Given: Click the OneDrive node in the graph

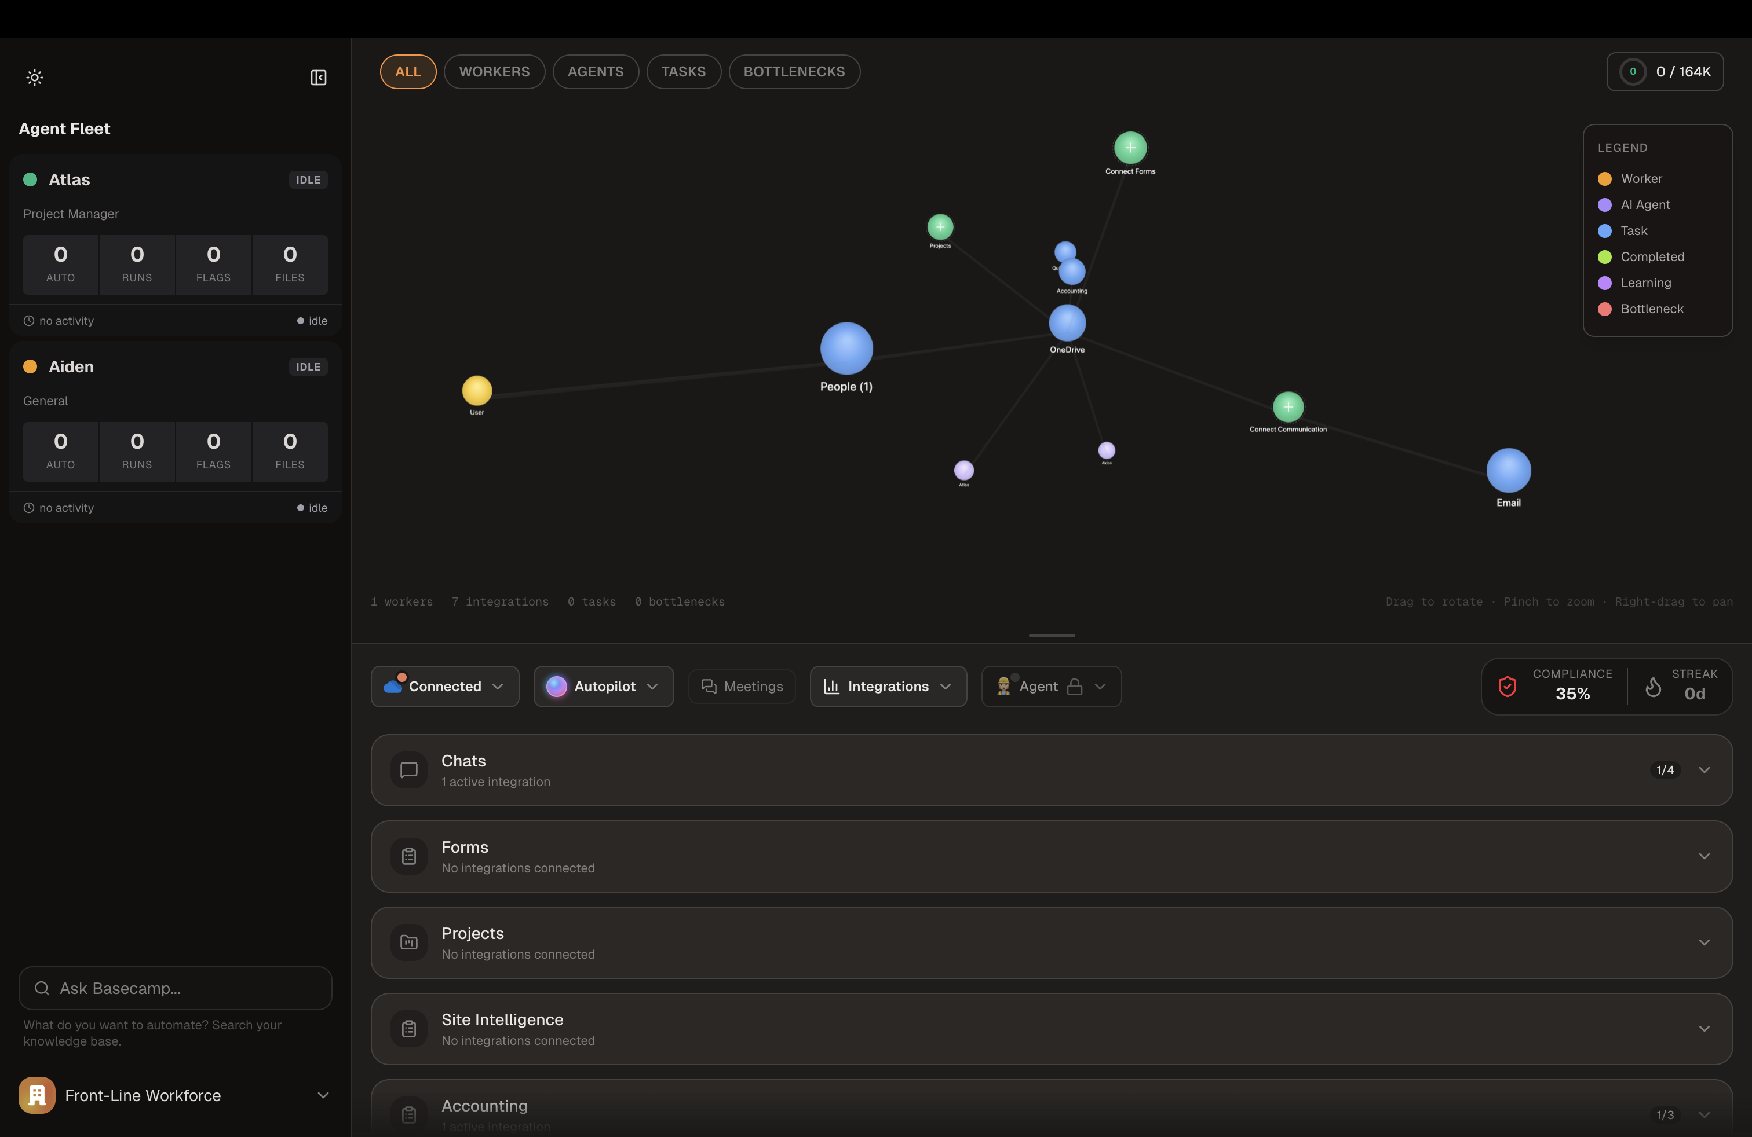Looking at the screenshot, I should tap(1067, 323).
